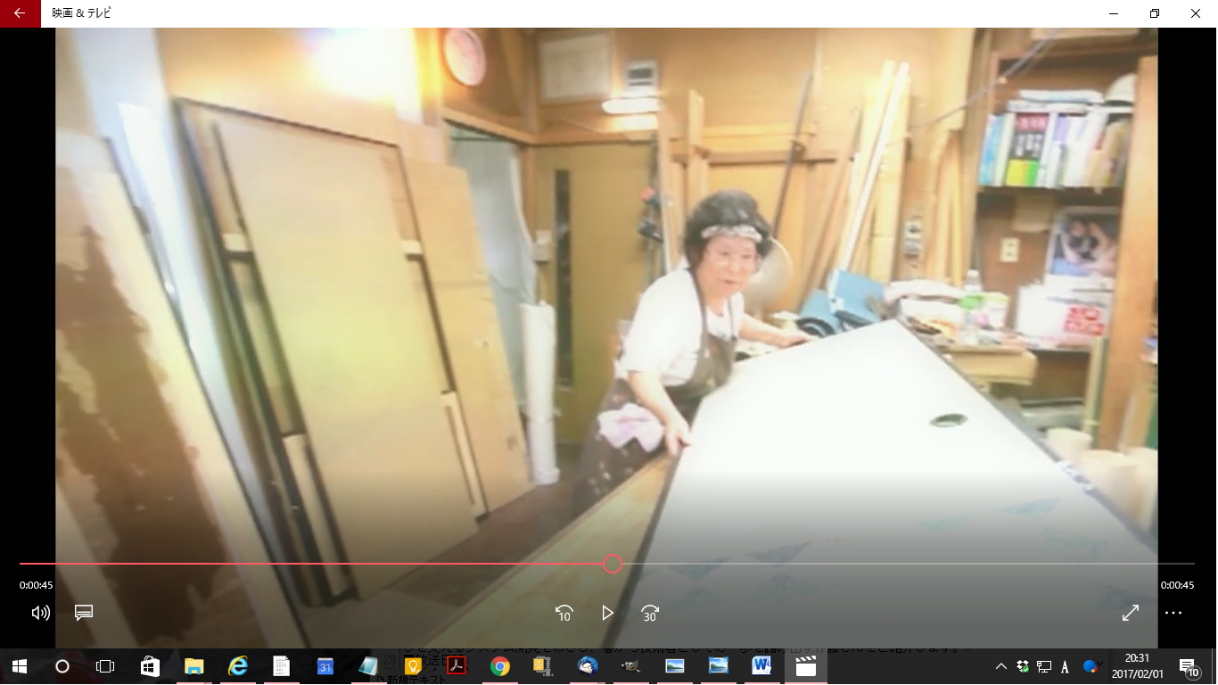
Task: Enable closed captions for the video
Action: pyautogui.click(x=84, y=613)
